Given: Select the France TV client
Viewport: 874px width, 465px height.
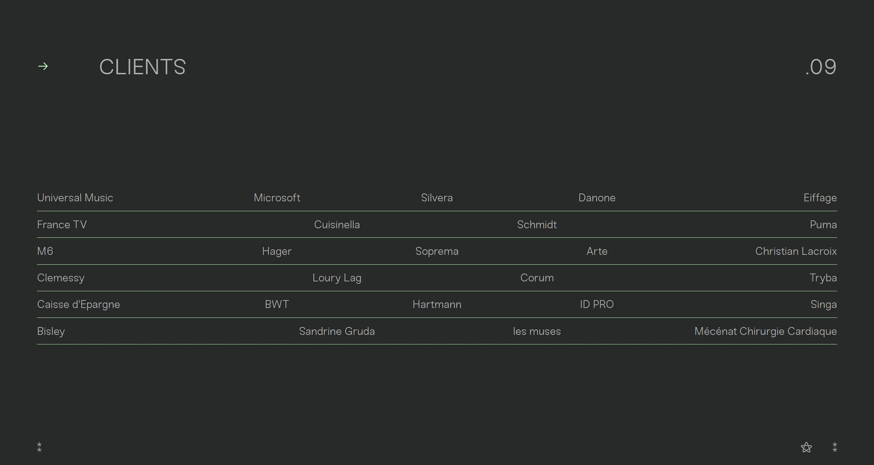Looking at the screenshot, I should [62, 225].
